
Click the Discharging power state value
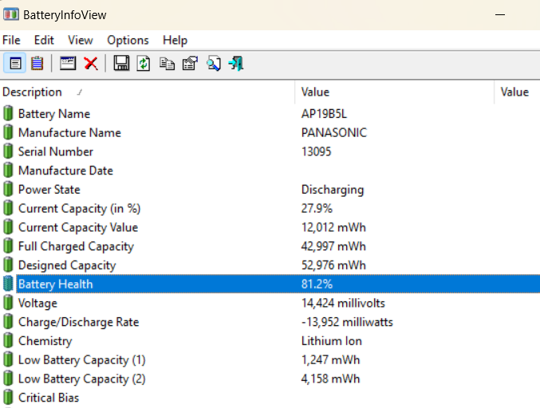(333, 190)
